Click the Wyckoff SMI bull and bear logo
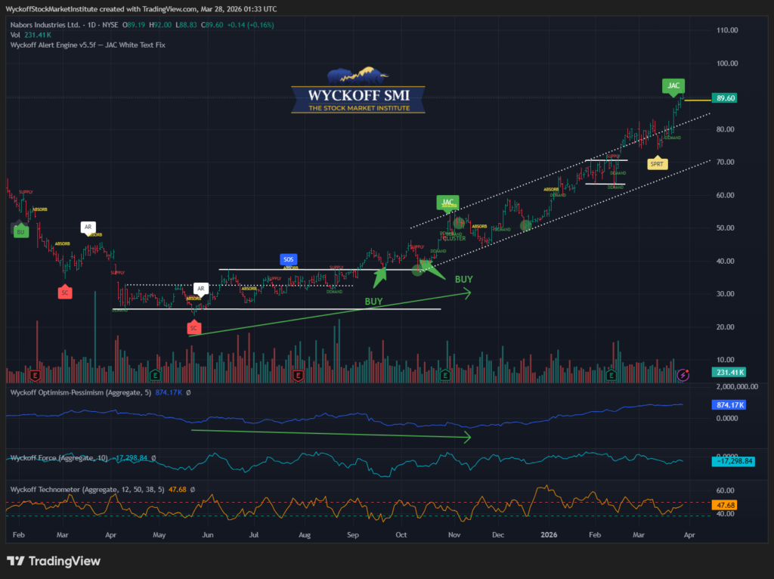The height and width of the screenshot is (579, 774). tap(358, 76)
